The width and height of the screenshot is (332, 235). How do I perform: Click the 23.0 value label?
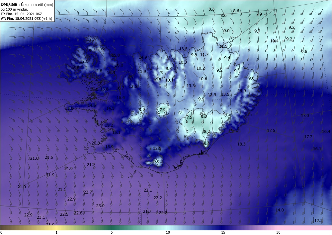pyautogui.click(x=100, y=206)
